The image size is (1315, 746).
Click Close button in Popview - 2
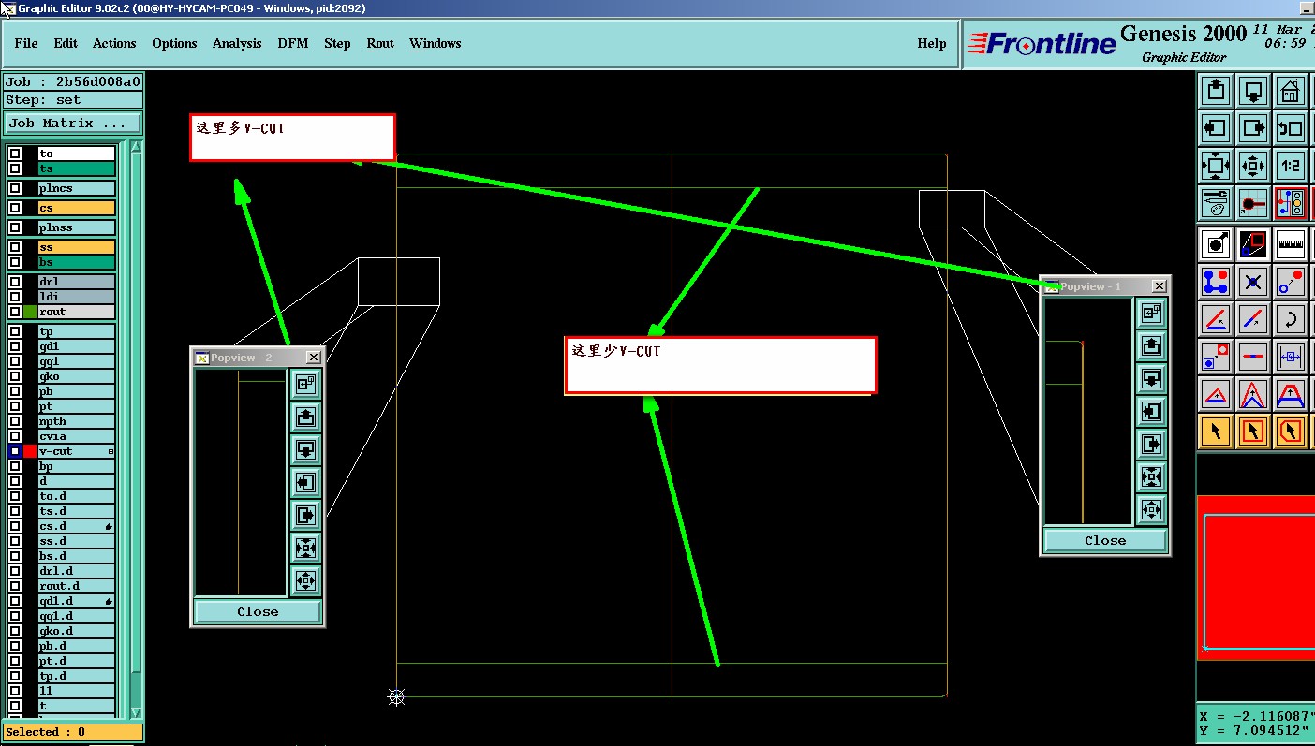258,611
